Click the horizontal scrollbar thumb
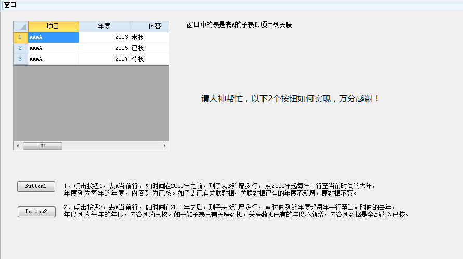The width and height of the screenshot is (463, 259). tap(43, 146)
